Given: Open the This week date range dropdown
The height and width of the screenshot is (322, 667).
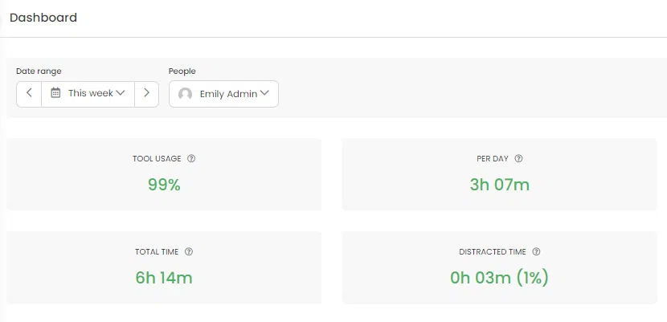Looking at the screenshot, I should (88, 94).
